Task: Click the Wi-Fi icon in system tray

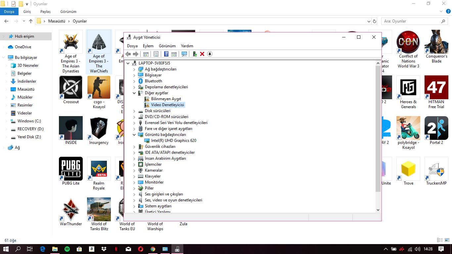Action: [x=410, y=249]
